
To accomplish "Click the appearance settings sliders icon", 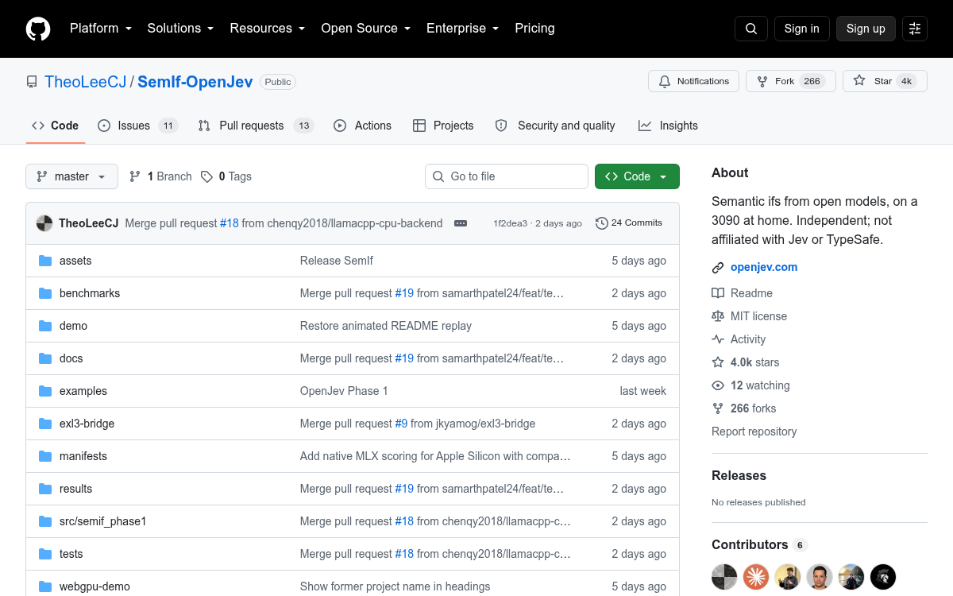I will (x=915, y=29).
